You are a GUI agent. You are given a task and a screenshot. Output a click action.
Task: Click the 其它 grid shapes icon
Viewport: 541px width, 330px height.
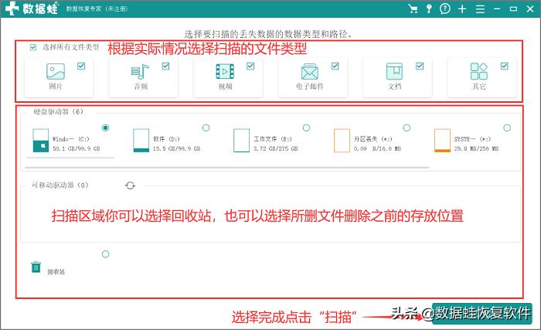pos(479,71)
